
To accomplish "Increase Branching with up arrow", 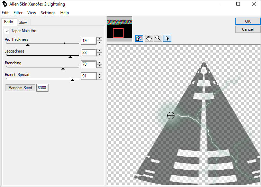I will [100, 63].
